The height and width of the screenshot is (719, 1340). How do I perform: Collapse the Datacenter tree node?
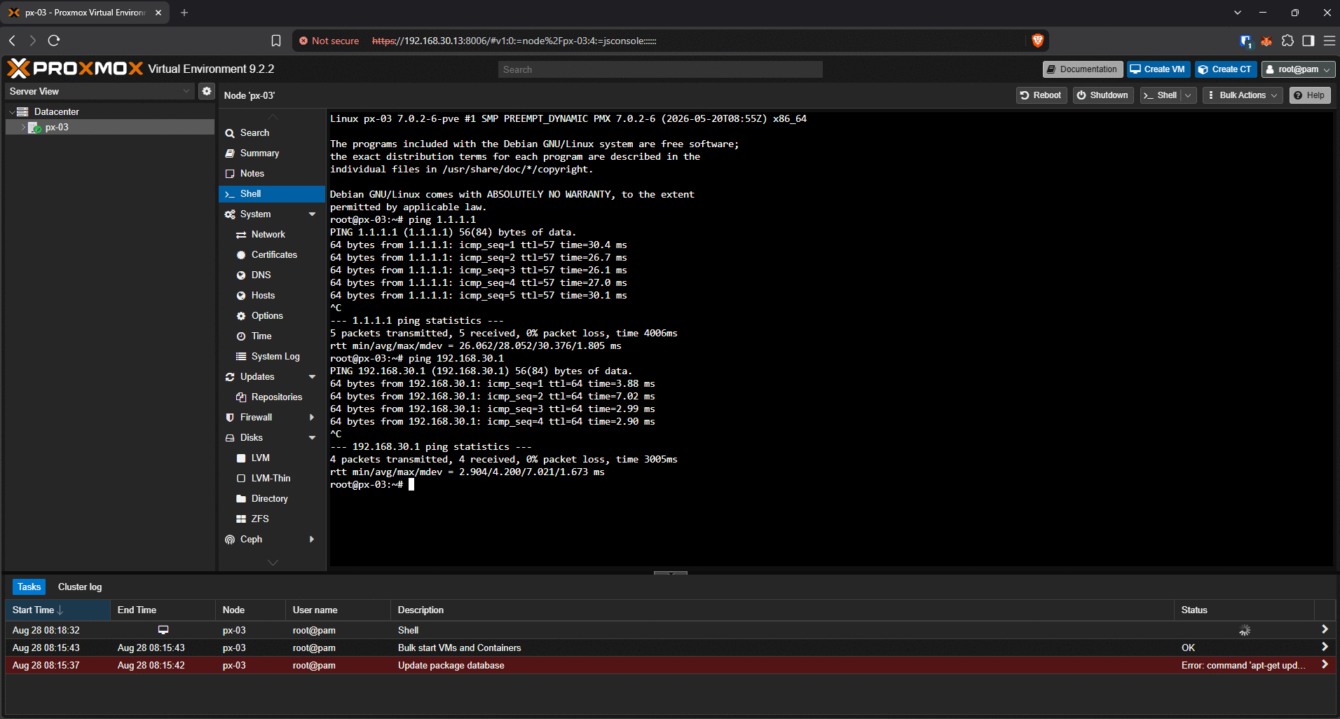pos(12,112)
